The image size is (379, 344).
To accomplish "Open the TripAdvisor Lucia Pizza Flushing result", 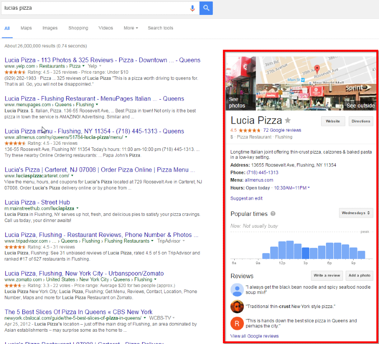I will tap(101, 235).
